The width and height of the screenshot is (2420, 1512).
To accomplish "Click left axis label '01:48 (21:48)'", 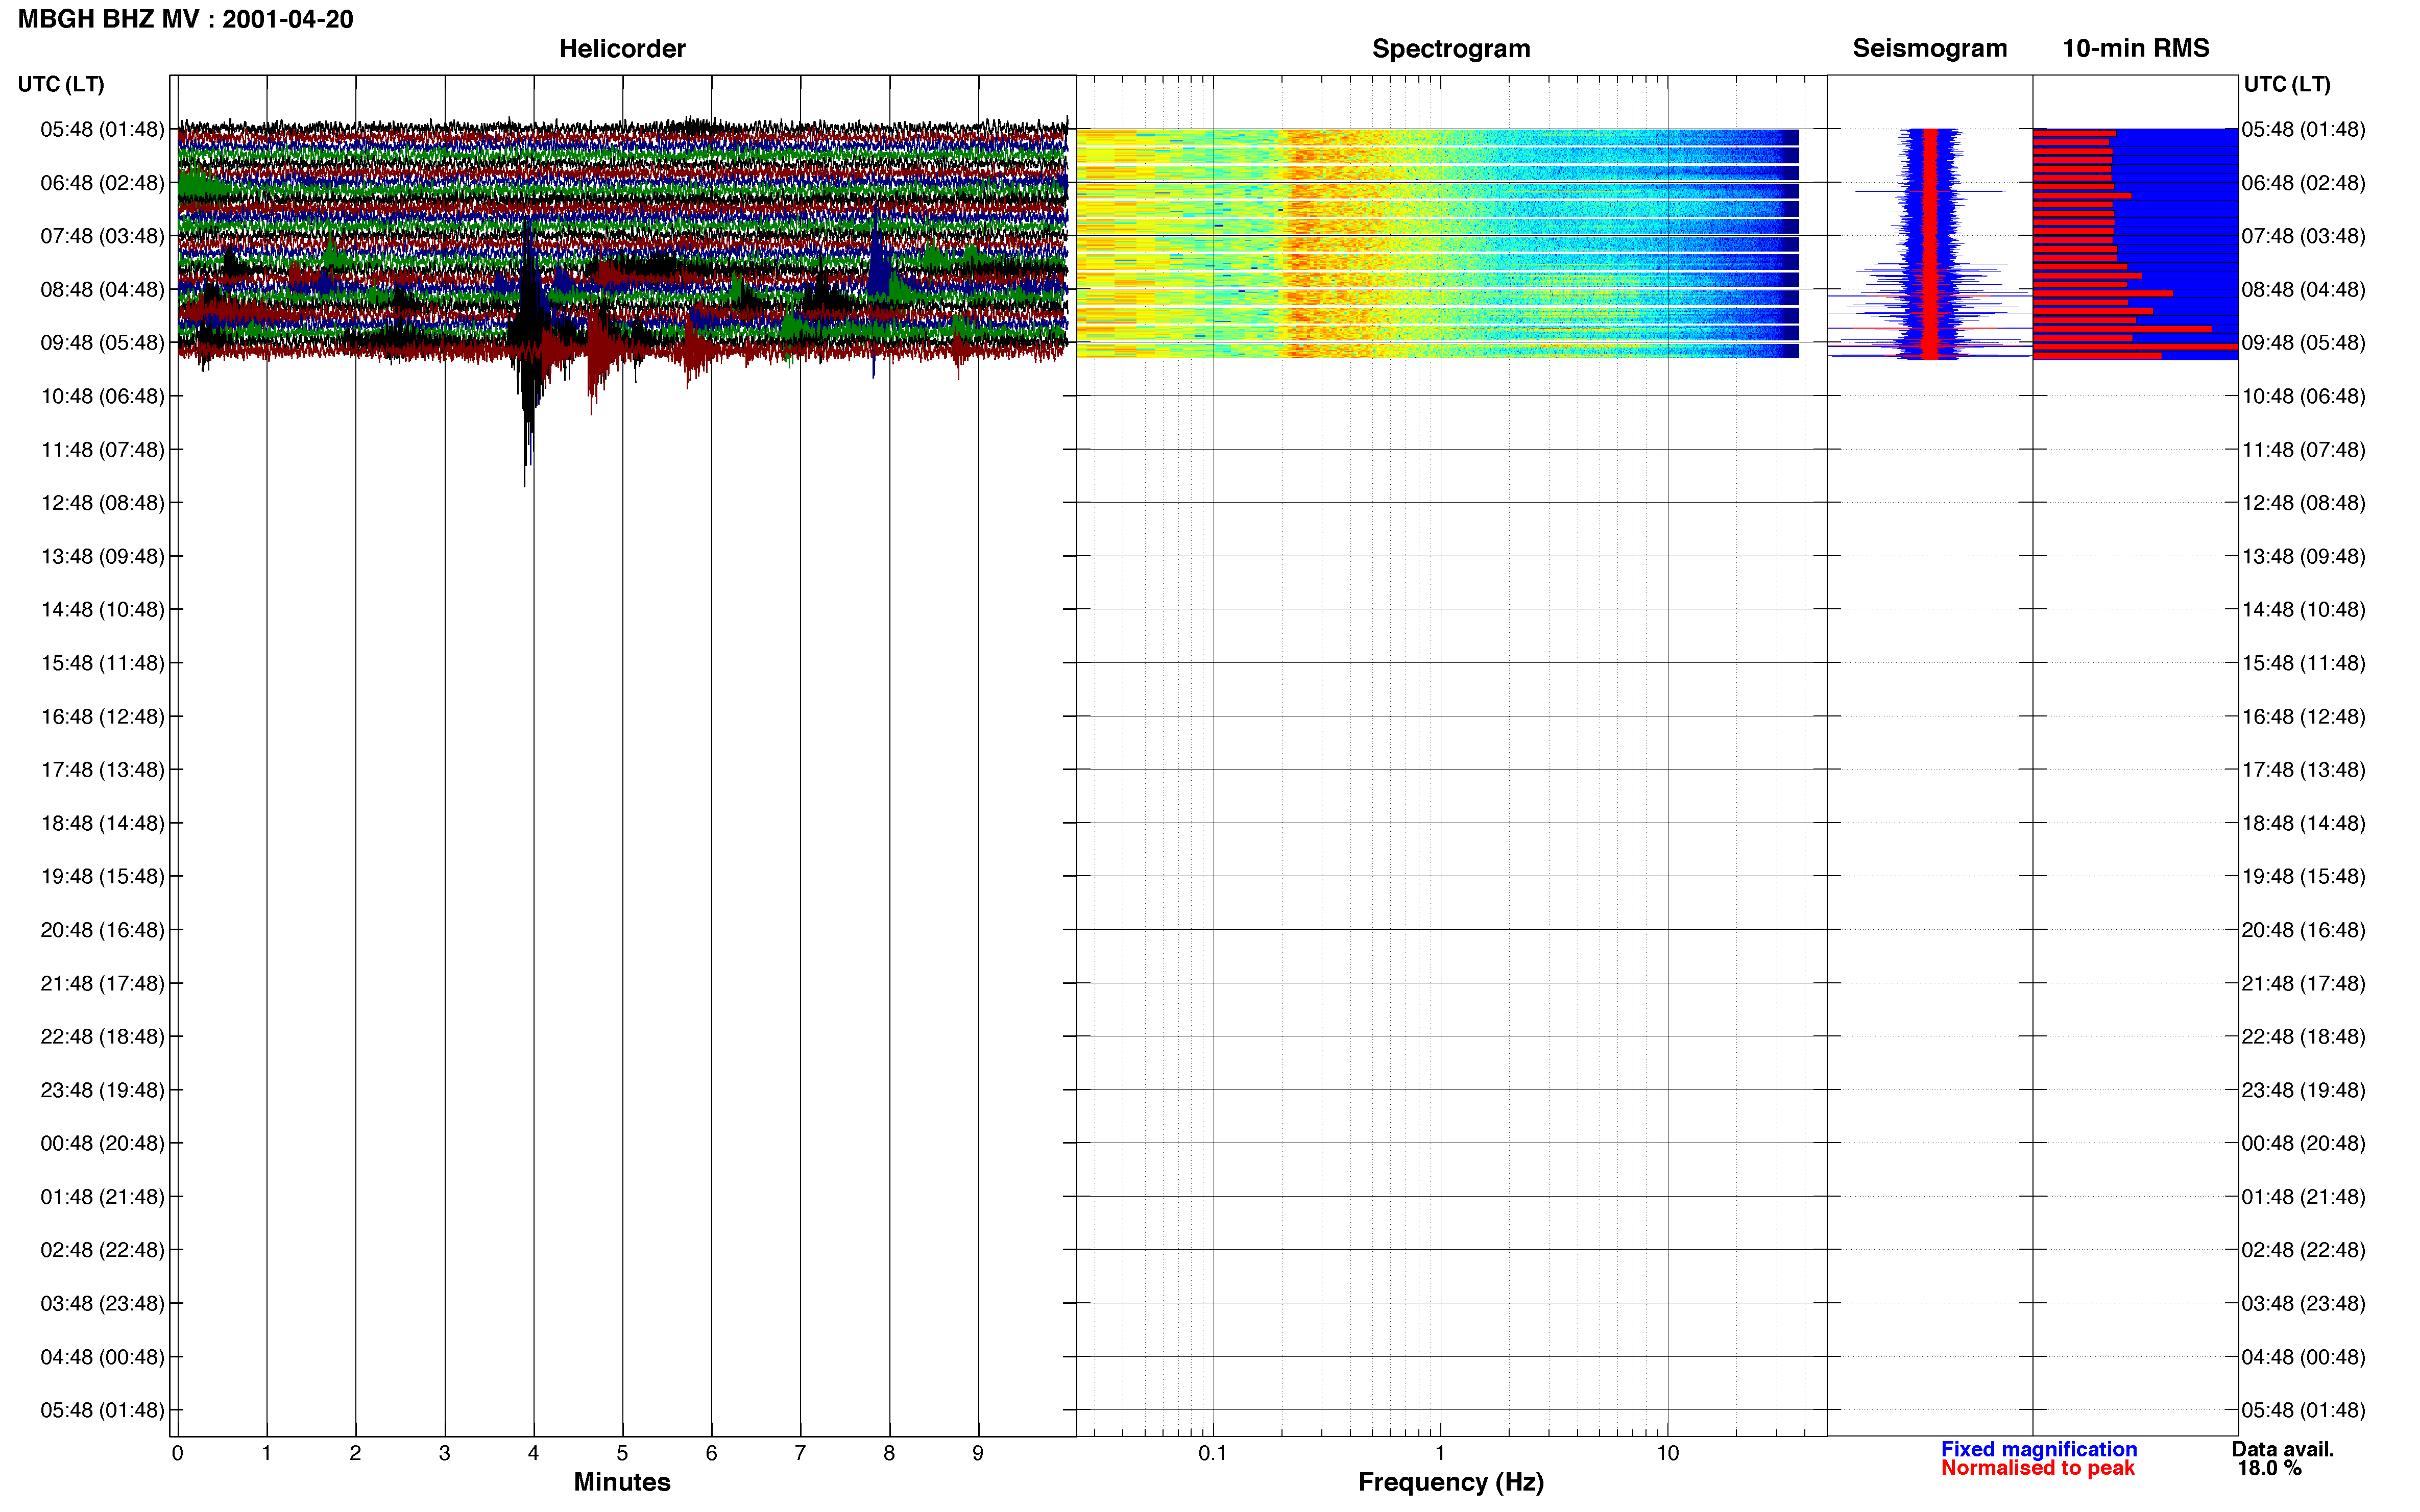I will tap(102, 1197).
